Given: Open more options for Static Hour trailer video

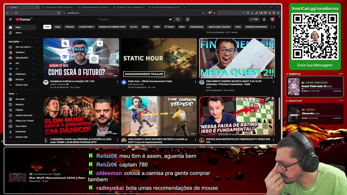Looking at the screenshot, I should 195,82.
